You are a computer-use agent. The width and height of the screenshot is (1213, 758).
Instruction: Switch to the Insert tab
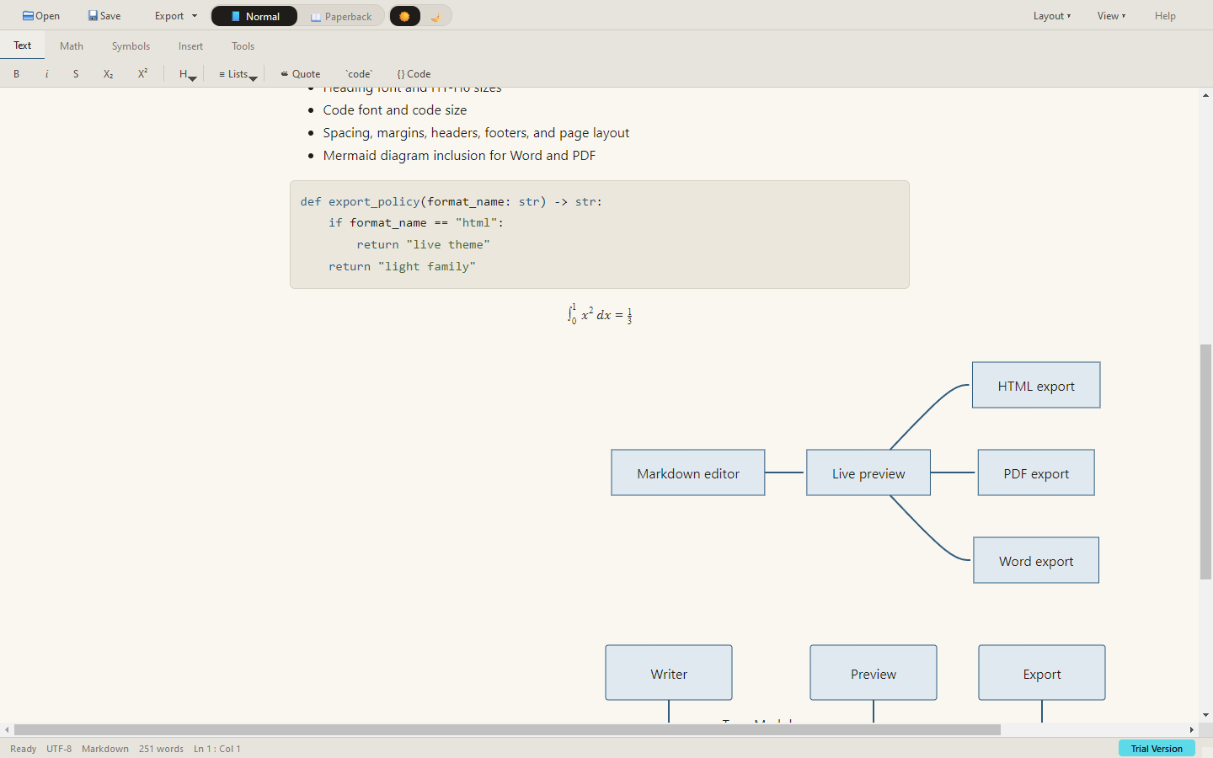click(x=190, y=46)
